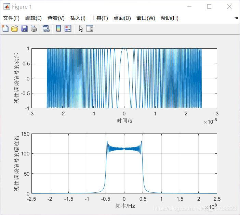Open the 工具(T) menu
Screen dimensions: 240x215
[x=99, y=18]
